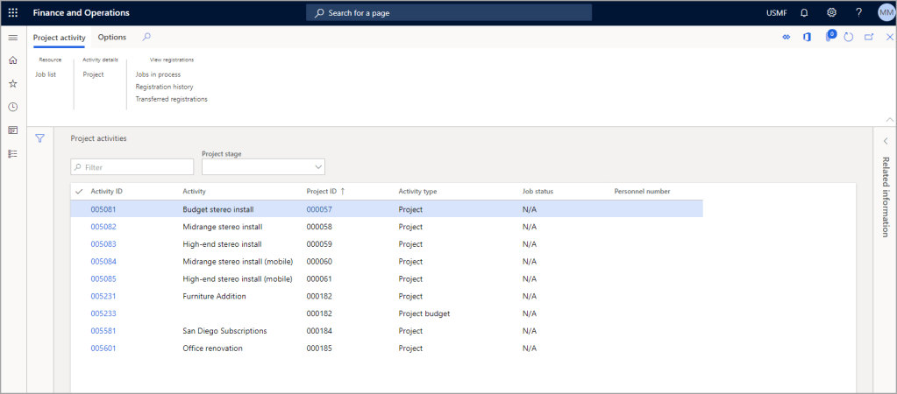Expand the Related information pane
Viewport: 897px width, 394px height.
[885, 141]
